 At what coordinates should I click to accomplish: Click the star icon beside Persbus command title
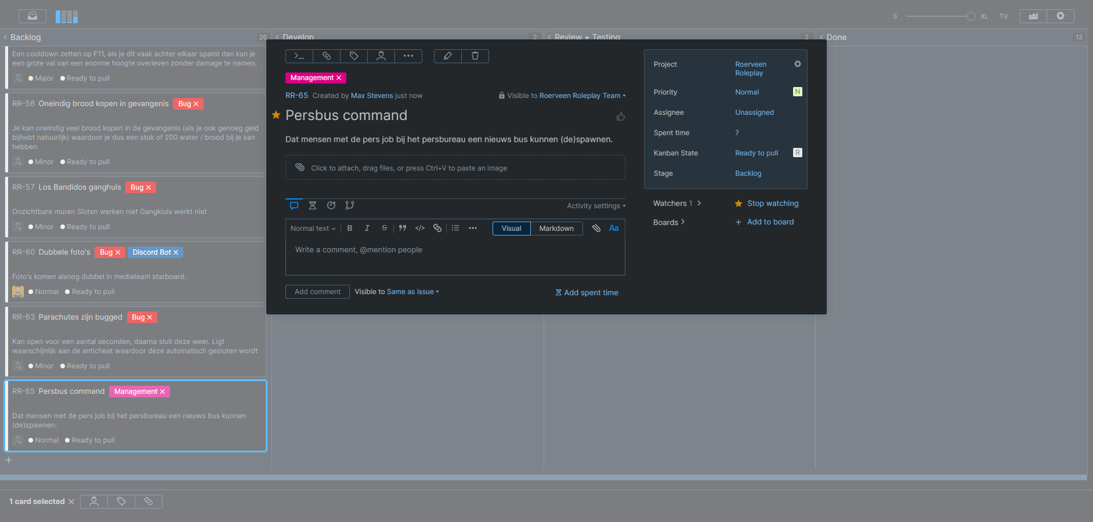[276, 115]
